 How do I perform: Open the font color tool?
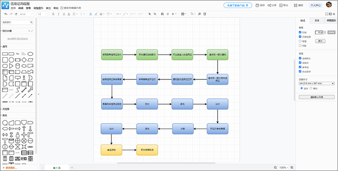(69, 14)
